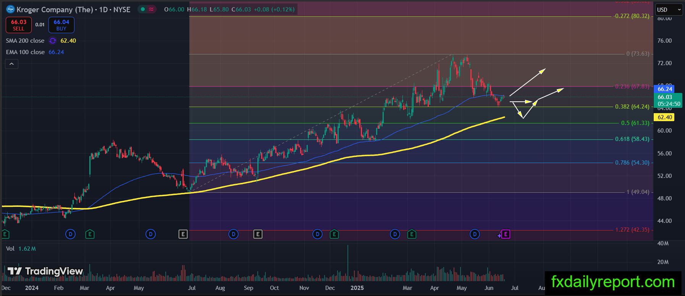Screen dimensions: 685x296
Task: Open the dividend marker above Nov 2024
Action: click(x=317, y=234)
